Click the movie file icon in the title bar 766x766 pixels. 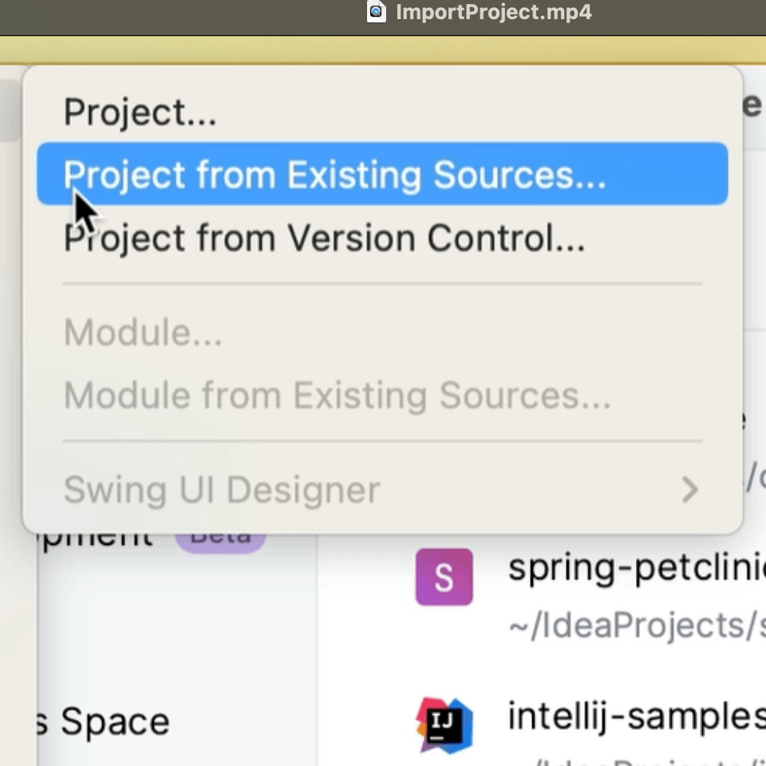click(375, 12)
